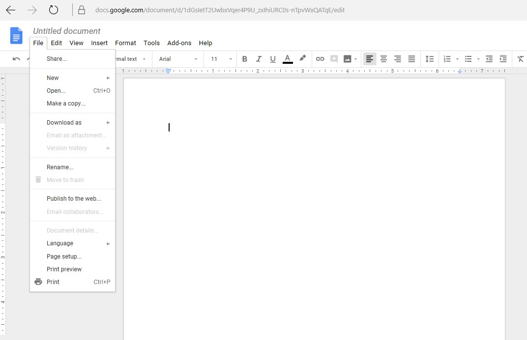527x340 pixels.
Task: Select Open... in the File menu
Action: tap(73, 91)
